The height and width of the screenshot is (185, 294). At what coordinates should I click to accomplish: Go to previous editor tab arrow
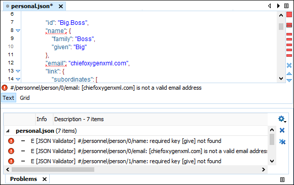pos(270,6)
